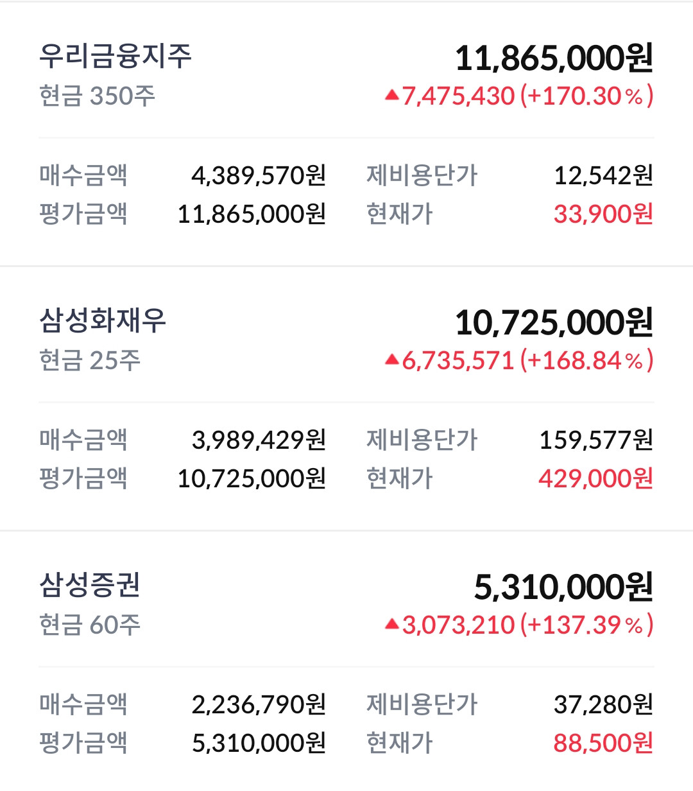The width and height of the screenshot is (693, 791).
Task: Select the 현금 60주 holding quantity
Action: coord(90,625)
